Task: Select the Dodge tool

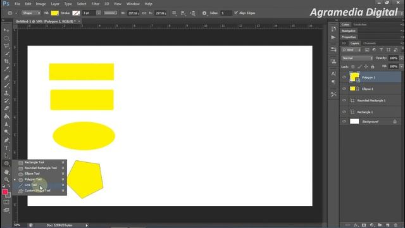Action: [x=6, y=132]
